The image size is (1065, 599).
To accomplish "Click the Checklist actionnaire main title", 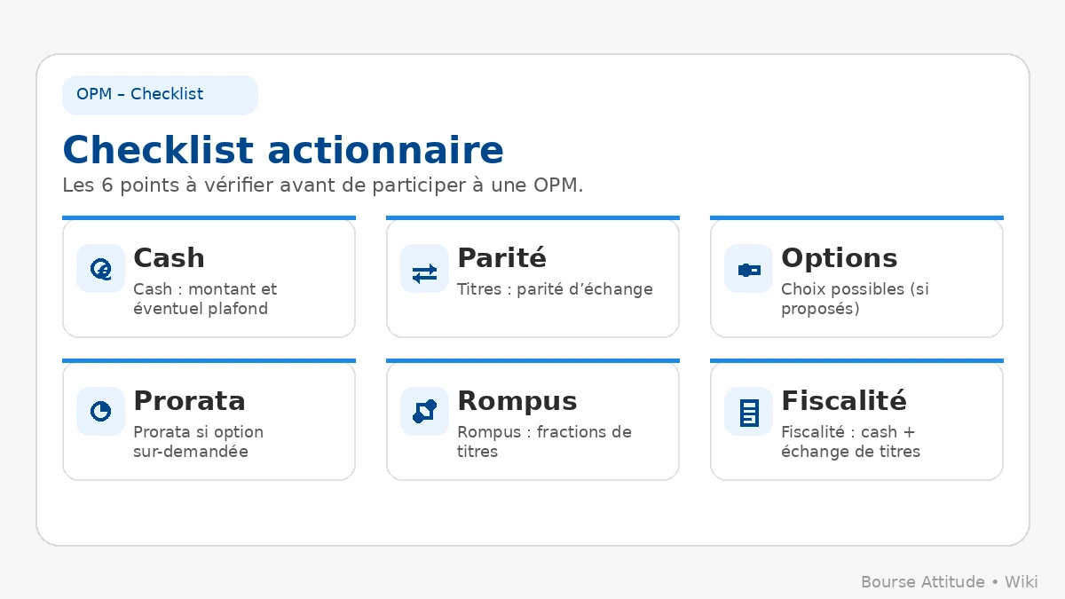I will [x=282, y=150].
